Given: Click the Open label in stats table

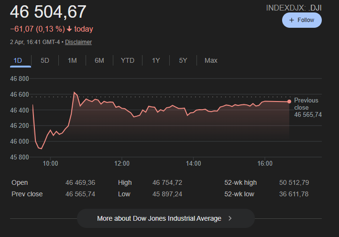Looking at the screenshot, I should pos(20,182).
